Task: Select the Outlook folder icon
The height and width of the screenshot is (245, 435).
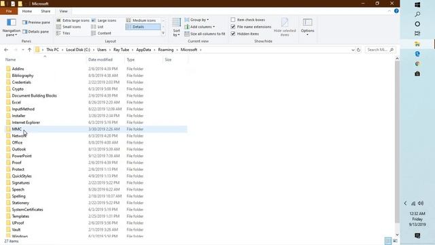Action: [8, 149]
